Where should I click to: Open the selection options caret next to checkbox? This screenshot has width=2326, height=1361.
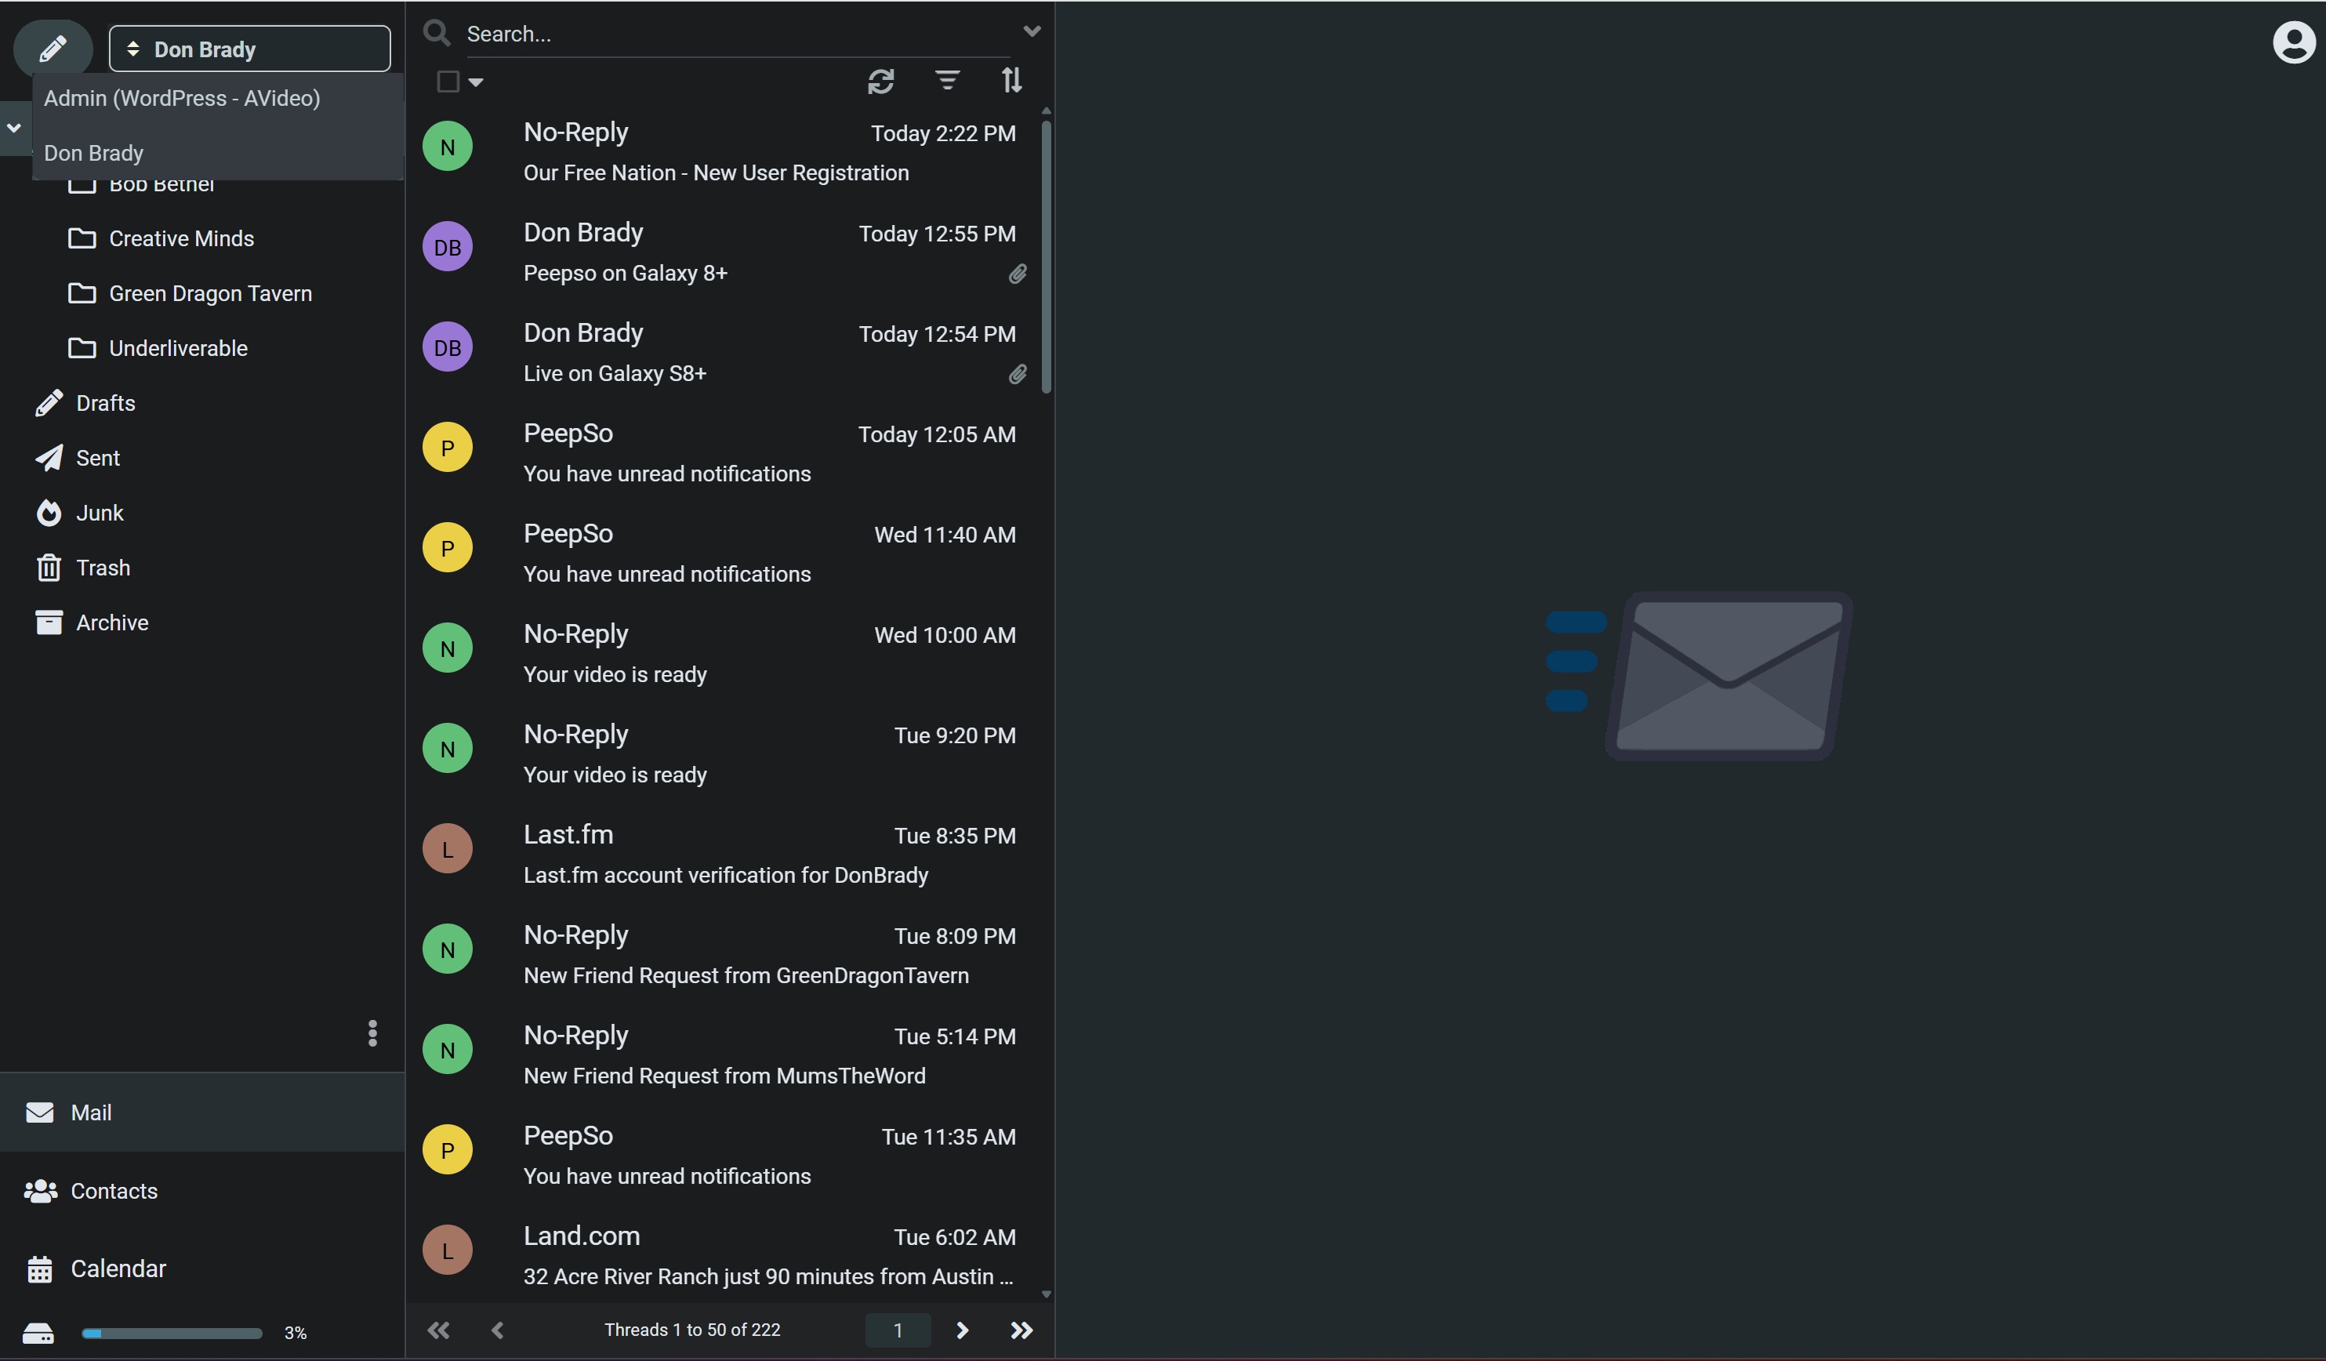click(x=477, y=82)
